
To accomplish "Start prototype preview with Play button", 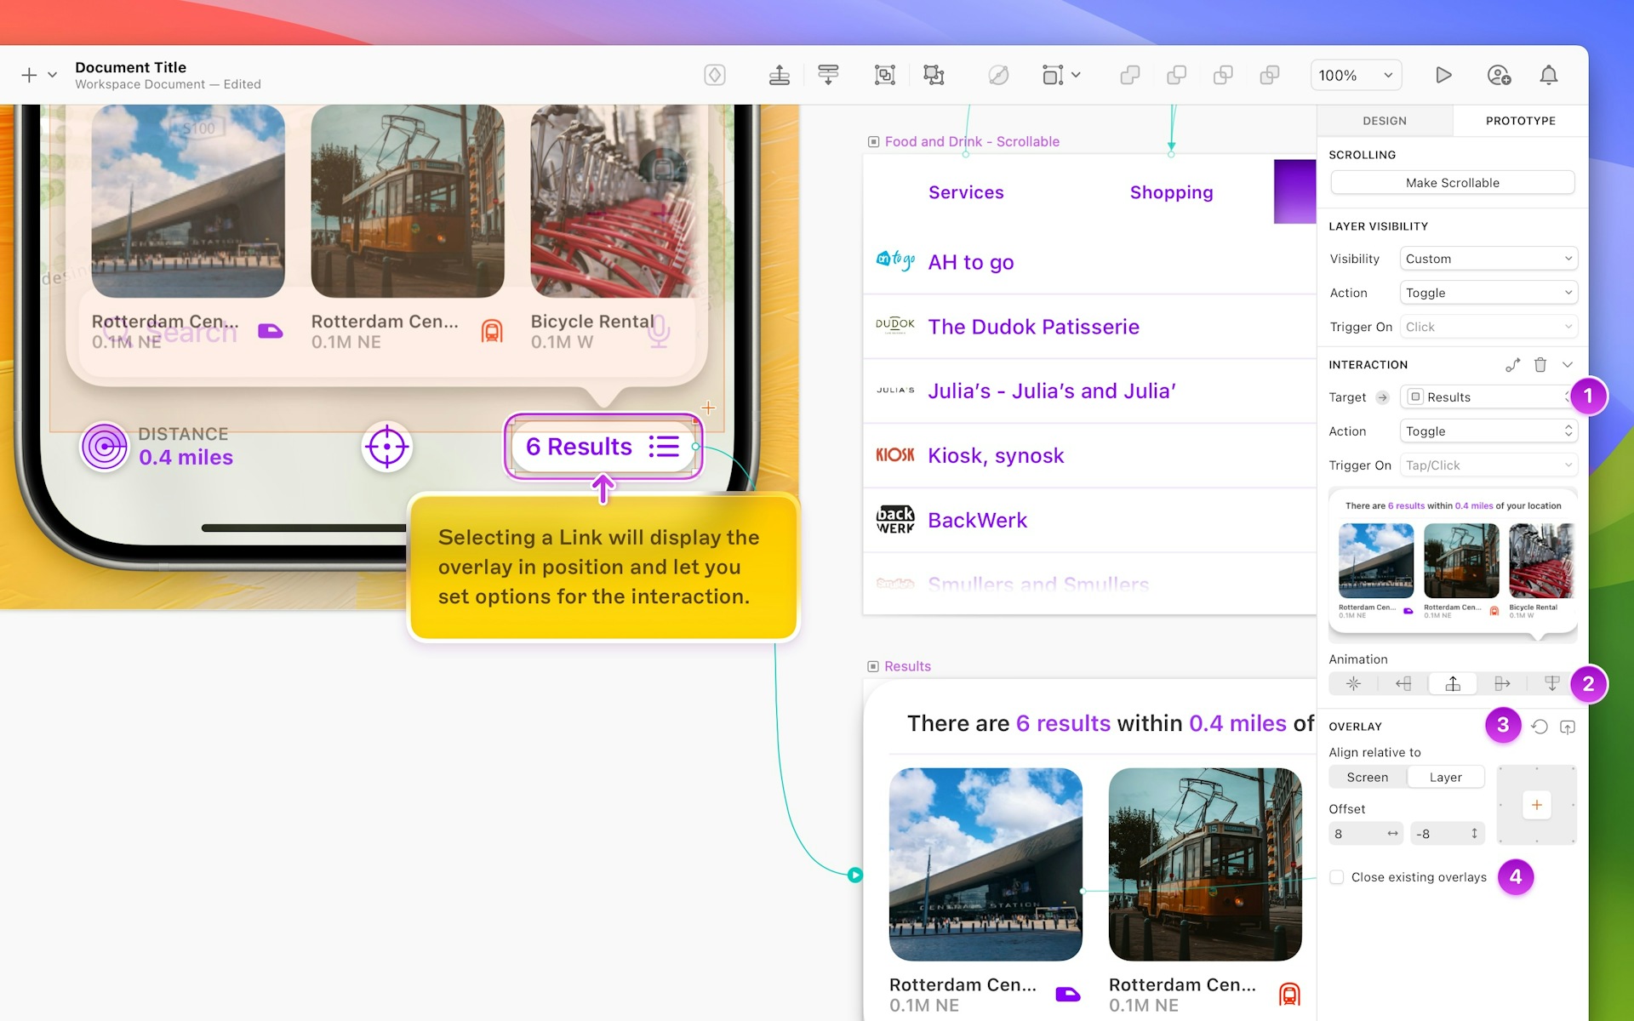I will click(x=1443, y=75).
